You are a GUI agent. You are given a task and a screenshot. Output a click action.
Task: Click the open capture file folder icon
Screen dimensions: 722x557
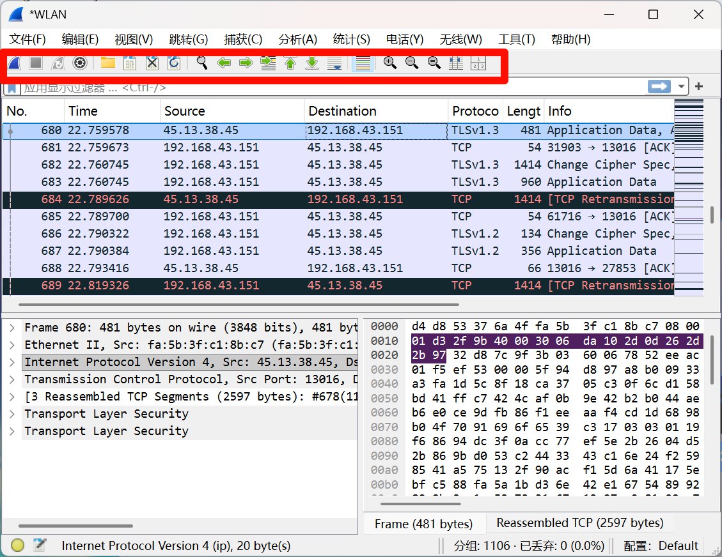[107, 63]
